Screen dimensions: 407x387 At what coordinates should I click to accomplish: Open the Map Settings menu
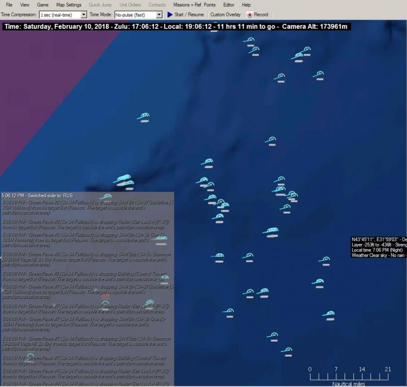pyautogui.click(x=69, y=5)
